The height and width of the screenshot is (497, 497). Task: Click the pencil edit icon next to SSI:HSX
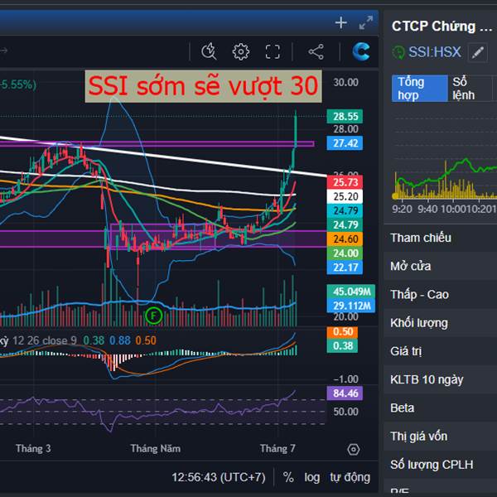click(478, 52)
